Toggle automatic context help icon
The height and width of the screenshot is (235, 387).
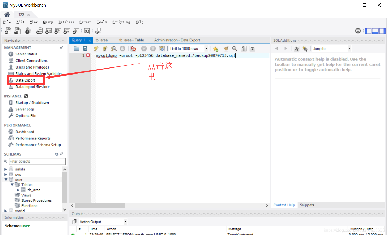point(305,48)
